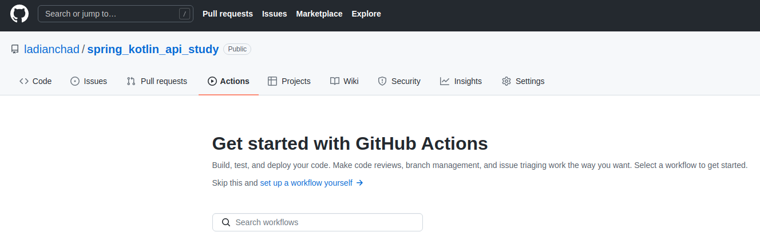Click the Insights graph icon
Screen dimensions: 760x244
click(445, 81)
